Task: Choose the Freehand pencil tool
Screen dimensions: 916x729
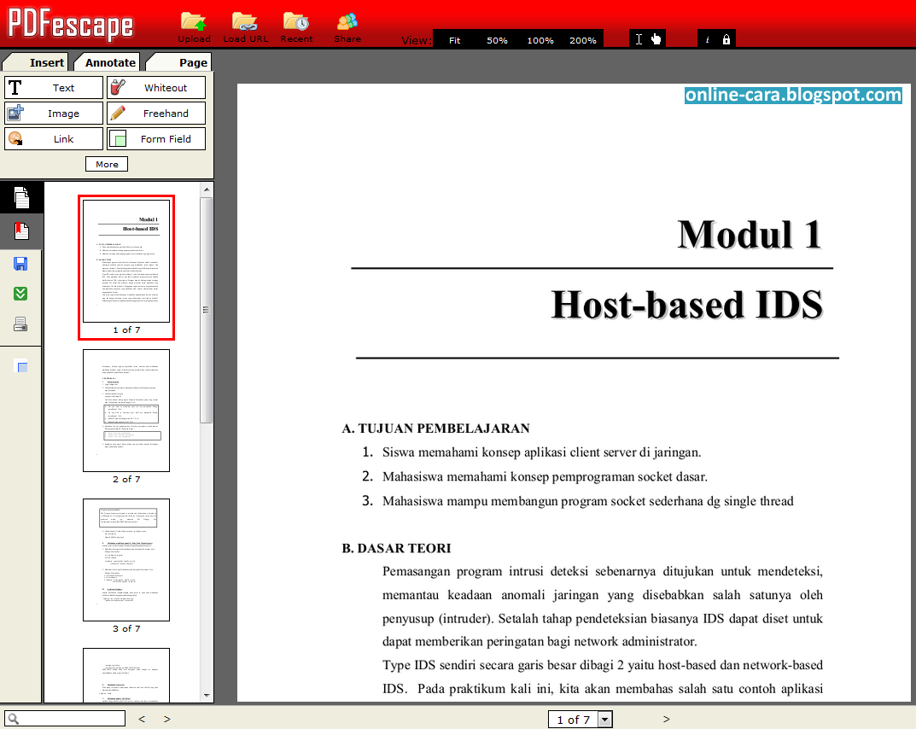Action: (156, 114)
